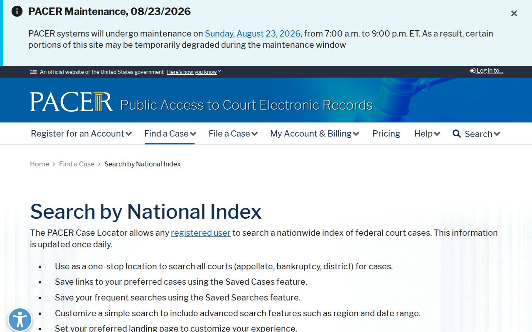Click the PACER logo
The width and height of the screenshot is (532, 332).
click(x=71, y=102)
